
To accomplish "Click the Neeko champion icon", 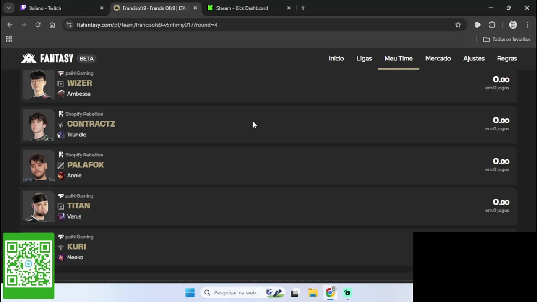I will coord(61,257).
